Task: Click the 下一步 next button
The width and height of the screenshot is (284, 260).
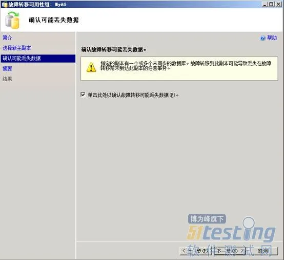Action: tap(230, 251)
